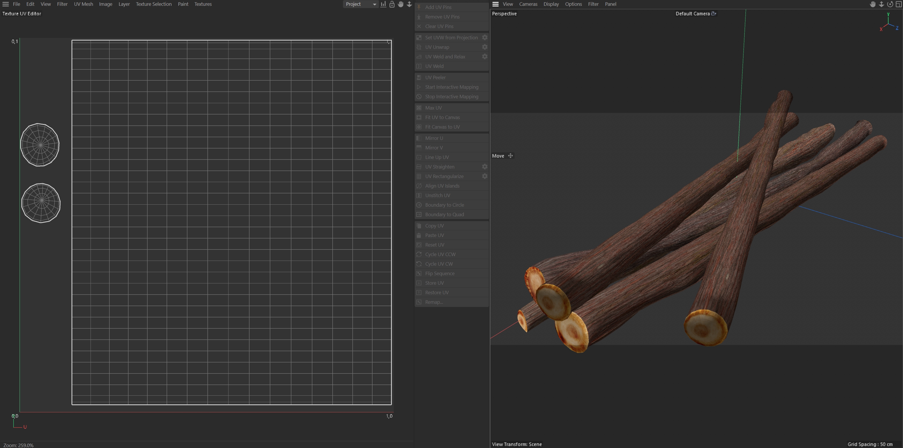Open the viewport hamburger menu
This screenshot has width=903, height=448.
point(495,4)
